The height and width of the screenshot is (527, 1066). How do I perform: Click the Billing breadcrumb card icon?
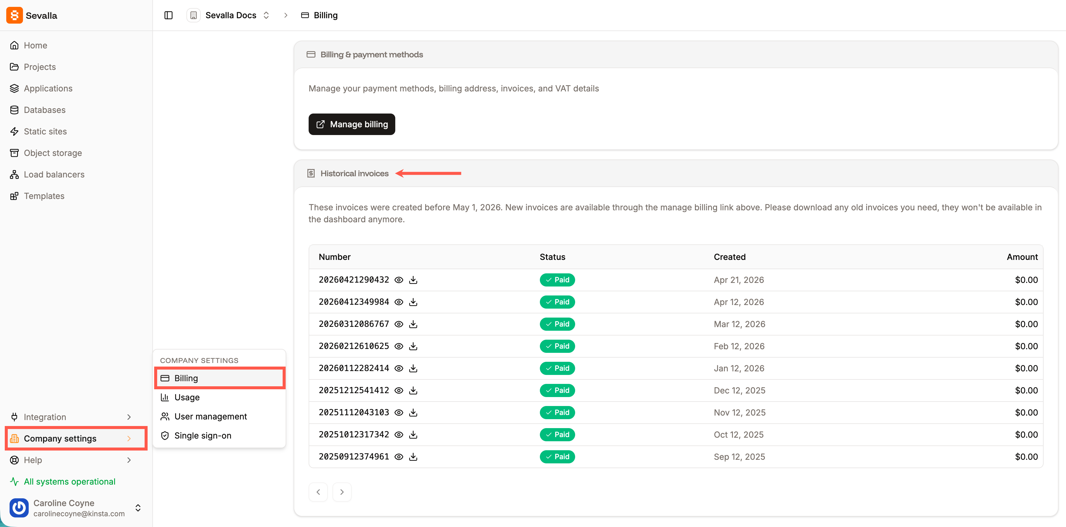point(305,15)
